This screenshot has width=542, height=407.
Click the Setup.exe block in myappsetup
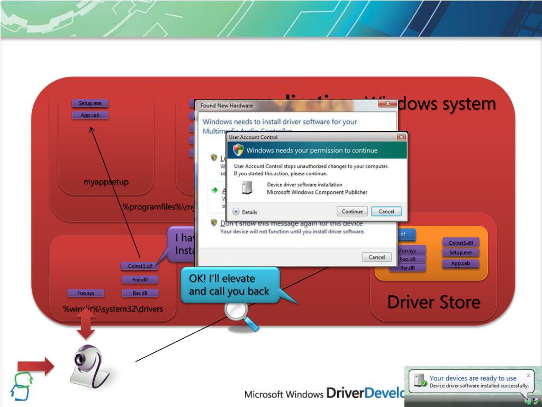(x=90, y=103)
